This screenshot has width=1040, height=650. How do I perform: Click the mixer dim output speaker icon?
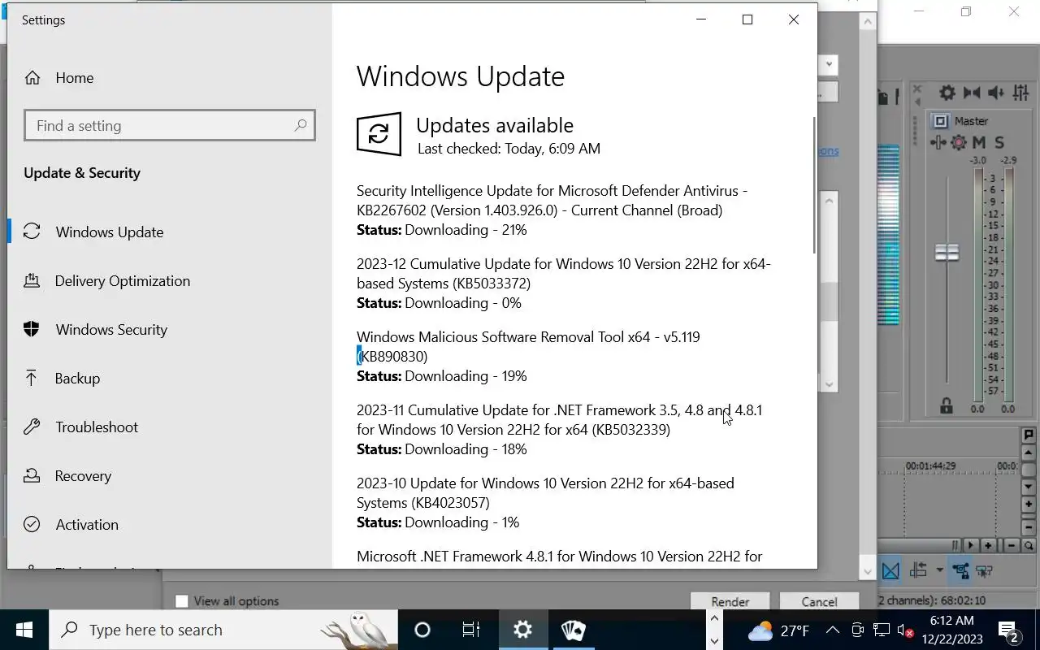[995, 93]
